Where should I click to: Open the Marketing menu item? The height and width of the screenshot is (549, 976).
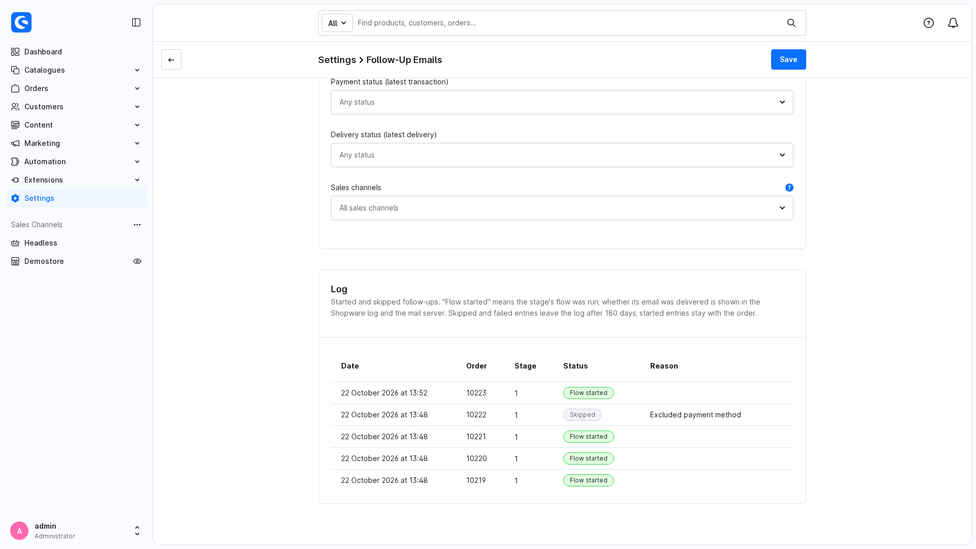pos(76,143)
